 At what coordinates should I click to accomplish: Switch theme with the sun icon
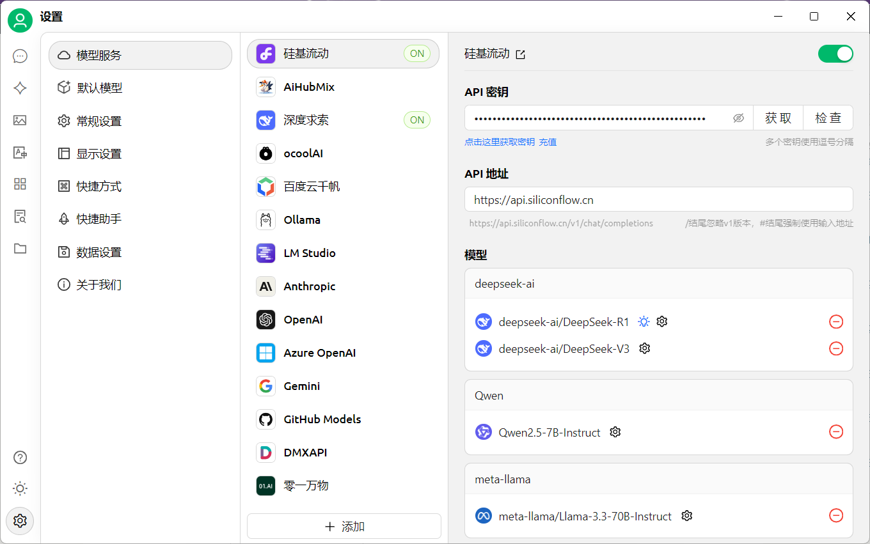[x=20, y=489]
